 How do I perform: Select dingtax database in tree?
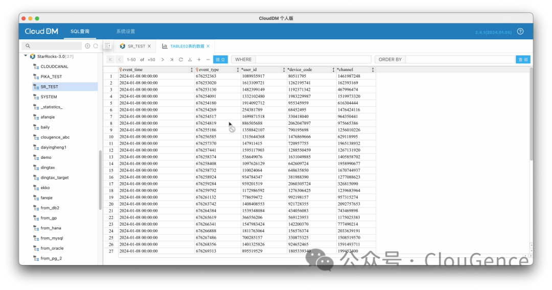(x=48, y=167)
